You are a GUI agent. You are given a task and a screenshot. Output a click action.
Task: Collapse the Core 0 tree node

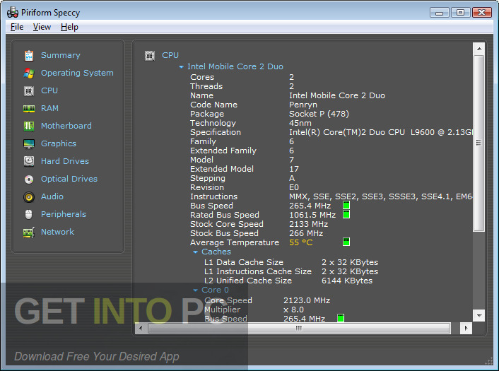tap(195, 290)
